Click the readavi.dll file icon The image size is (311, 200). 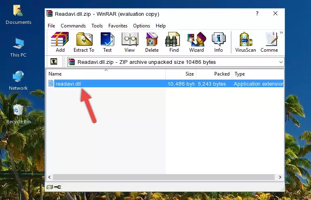51,84
